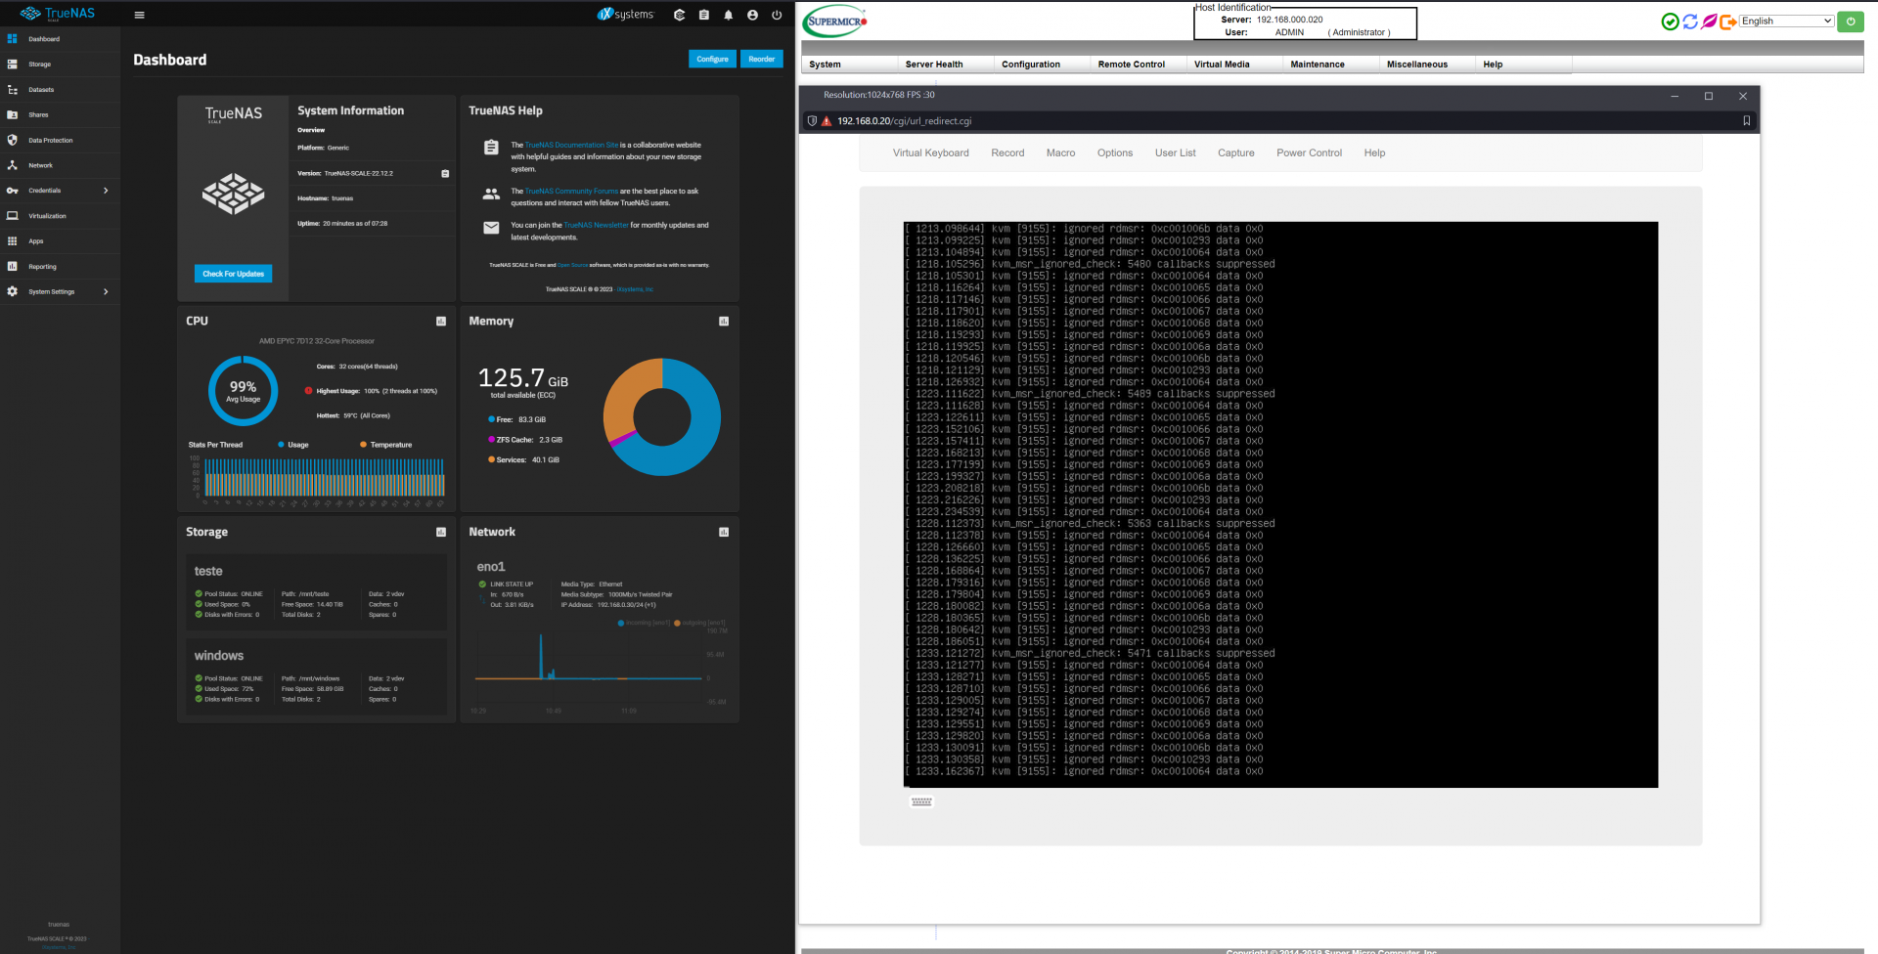Open the TrueNAS Documentation Site link
Viewport: 1878px width, 954px height.
[571, 145]
